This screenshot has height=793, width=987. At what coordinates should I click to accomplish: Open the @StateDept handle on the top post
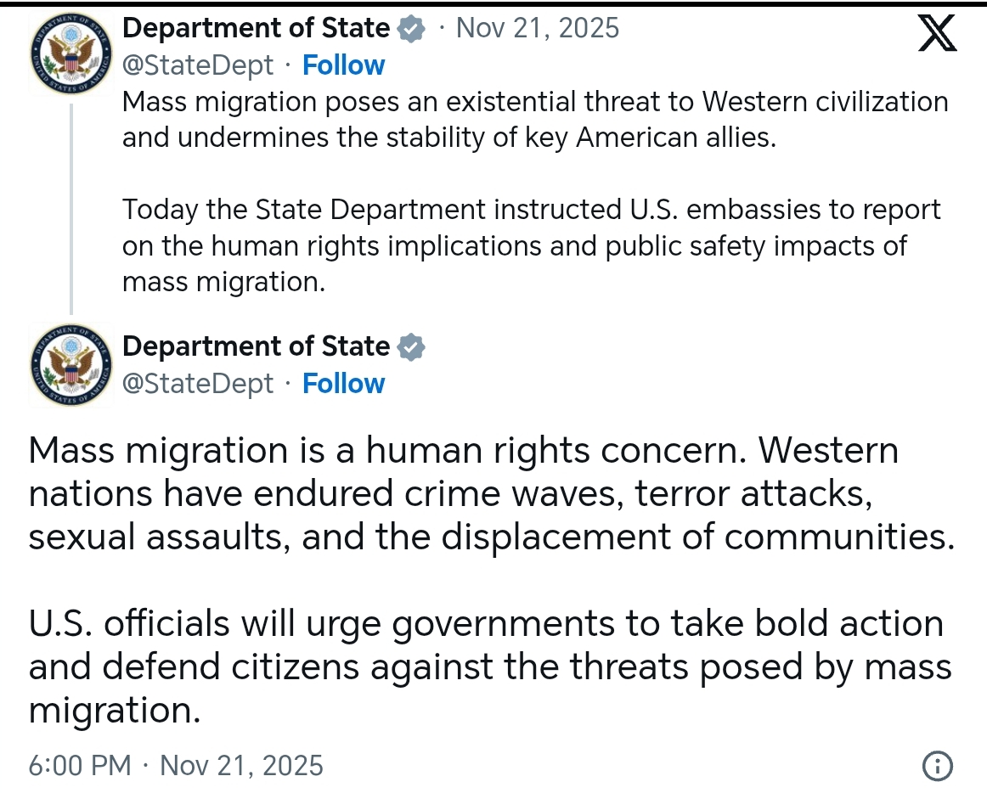pyautogui.click(x=198, y=65)
